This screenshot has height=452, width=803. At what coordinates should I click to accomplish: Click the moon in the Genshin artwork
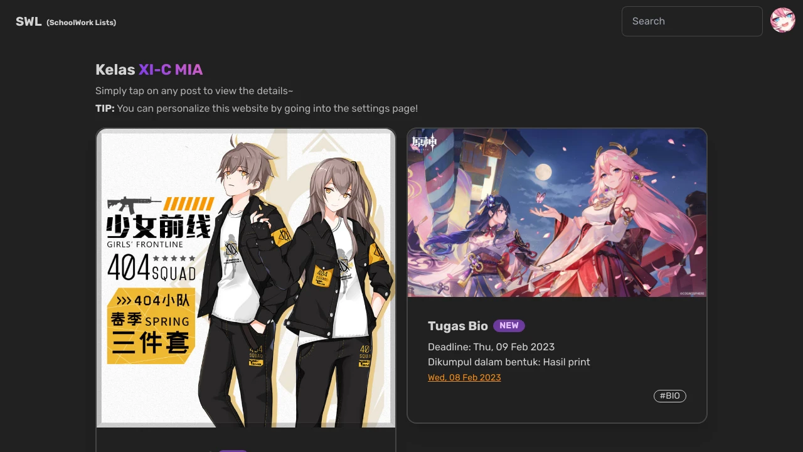click(x=545, y=171)
